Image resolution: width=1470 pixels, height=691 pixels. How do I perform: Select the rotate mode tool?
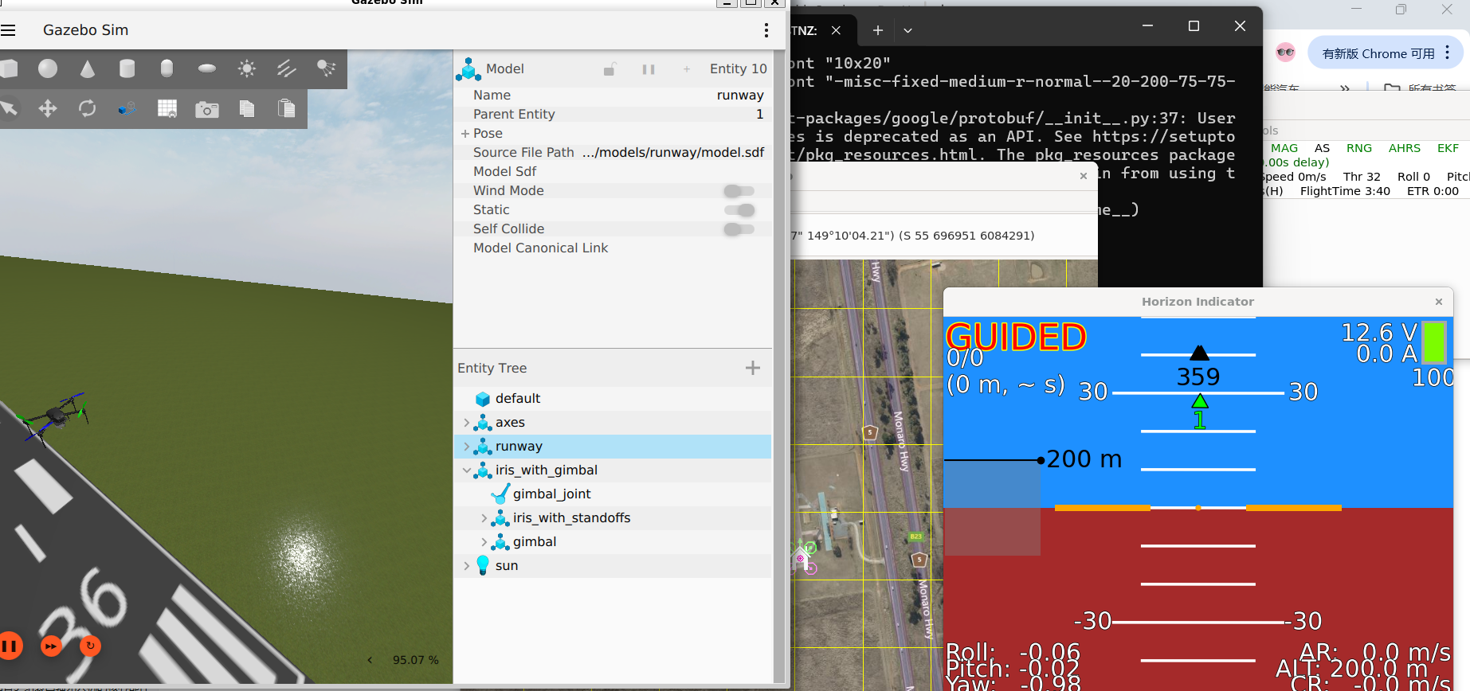(x=88, y=109)
